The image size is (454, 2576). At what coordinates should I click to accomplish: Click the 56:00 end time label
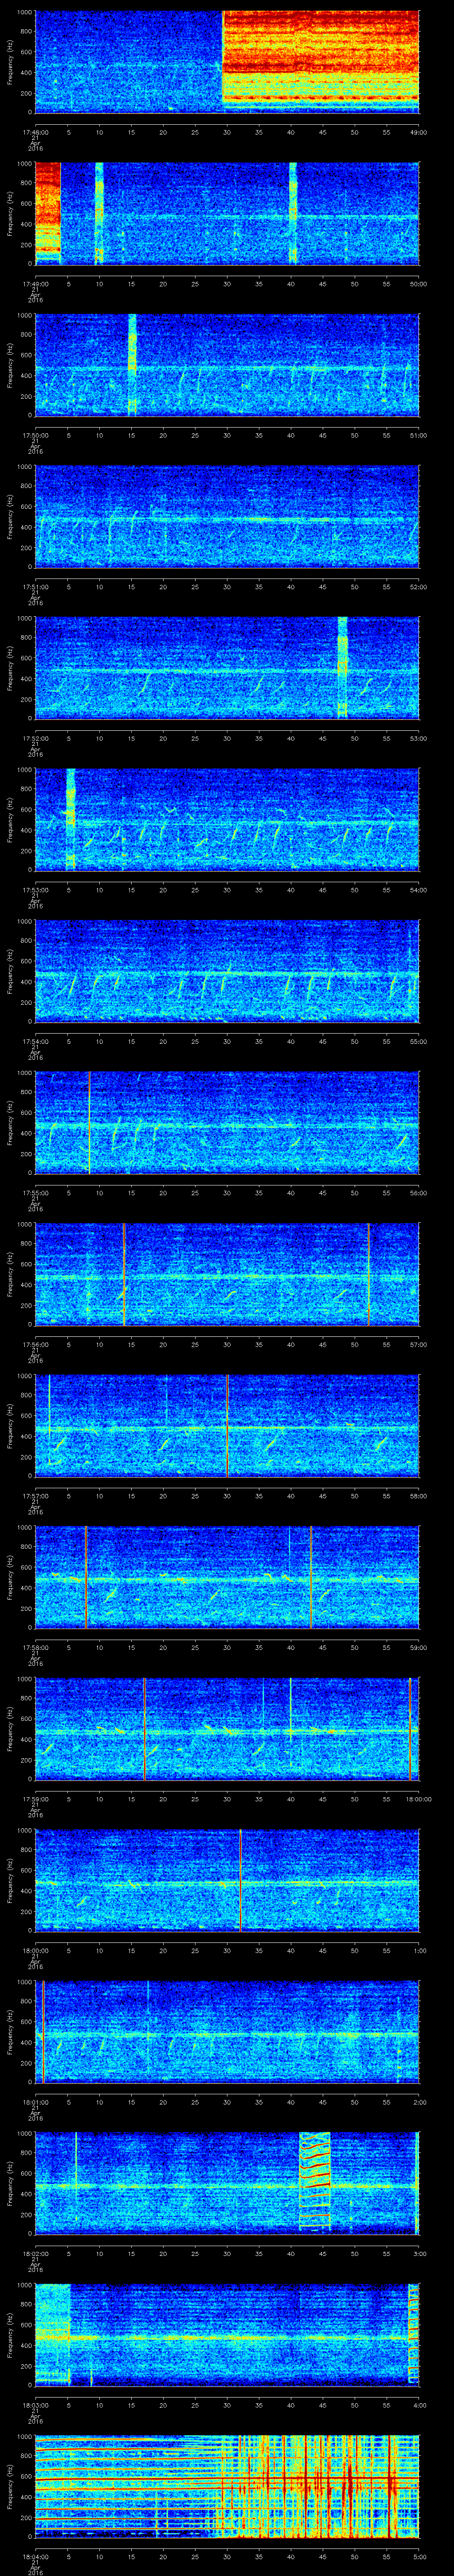point(419,1193)
